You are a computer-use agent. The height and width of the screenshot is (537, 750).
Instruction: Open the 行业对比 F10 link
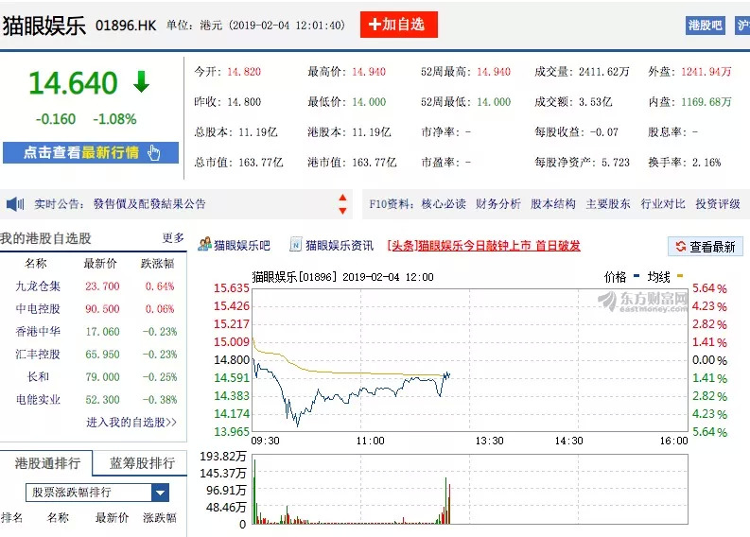pyautogui.click(x=663, y=204)
